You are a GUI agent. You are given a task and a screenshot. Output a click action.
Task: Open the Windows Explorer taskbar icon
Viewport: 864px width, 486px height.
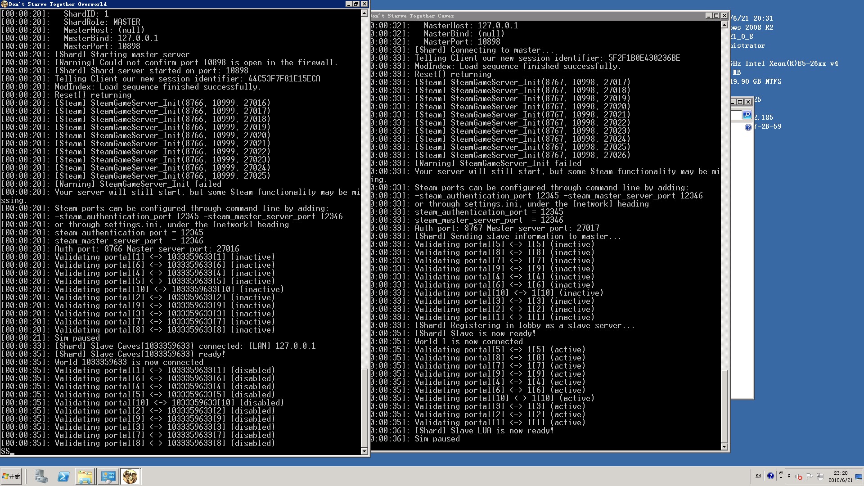85,477
